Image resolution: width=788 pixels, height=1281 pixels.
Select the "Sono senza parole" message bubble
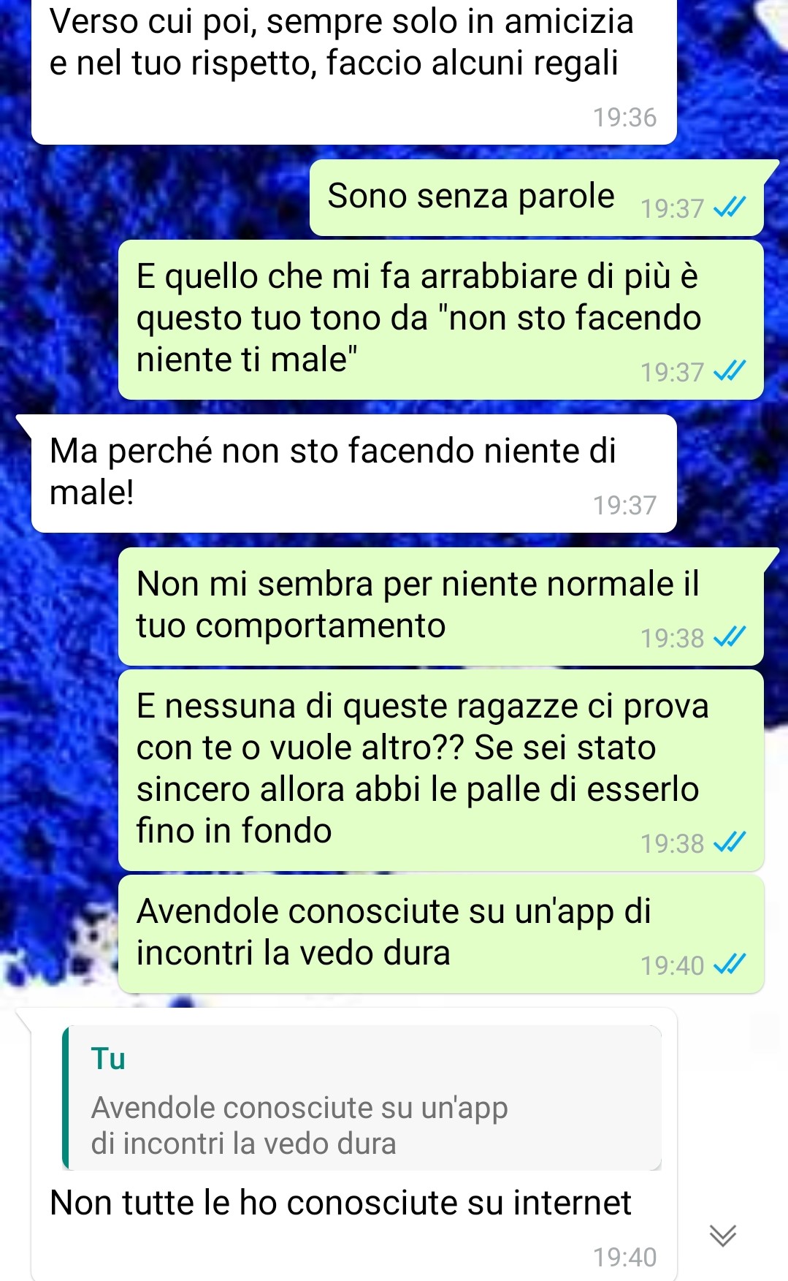(537, 197)
